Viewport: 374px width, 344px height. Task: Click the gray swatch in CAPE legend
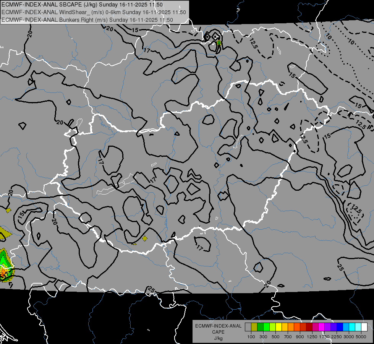[x=248, y=327]
